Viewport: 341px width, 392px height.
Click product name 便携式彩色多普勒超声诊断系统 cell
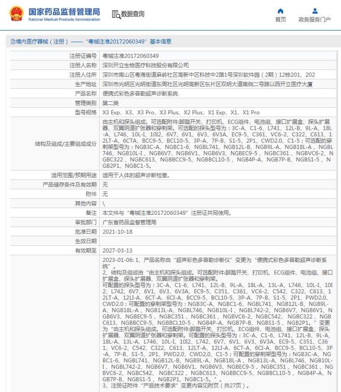(x=140, y=94)
